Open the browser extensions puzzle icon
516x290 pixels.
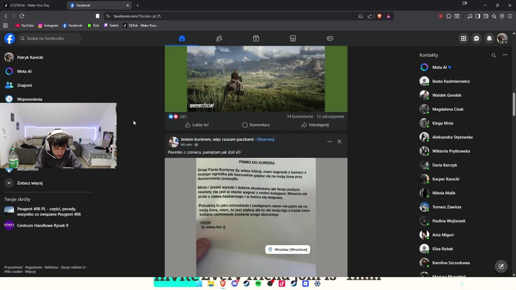[449, 16]
